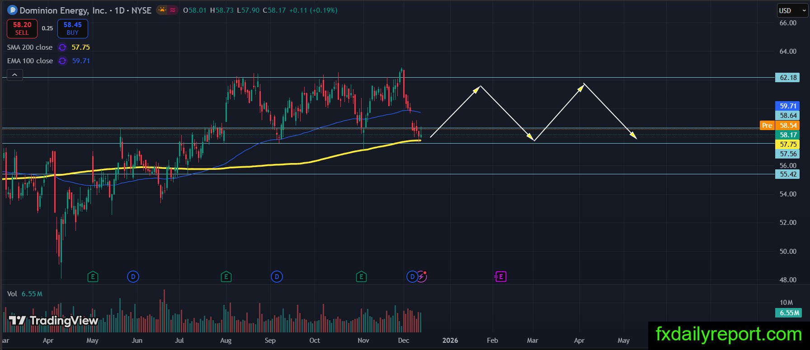Click the yellow SMA 200 value 57.75 in the legend
Image resolution: width=810 pixels, height=350 pixels.
(80, 47)
